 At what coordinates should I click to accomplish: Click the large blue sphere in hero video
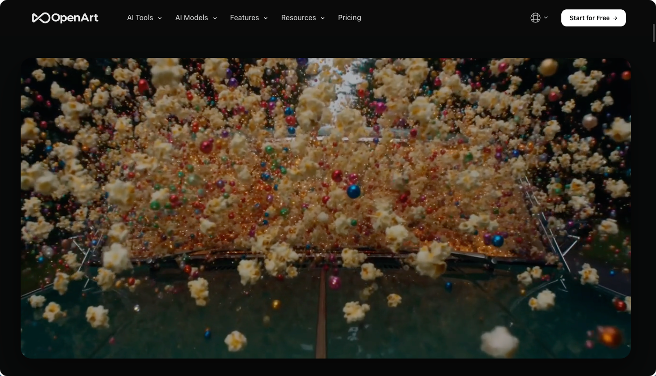pos(354,191)
